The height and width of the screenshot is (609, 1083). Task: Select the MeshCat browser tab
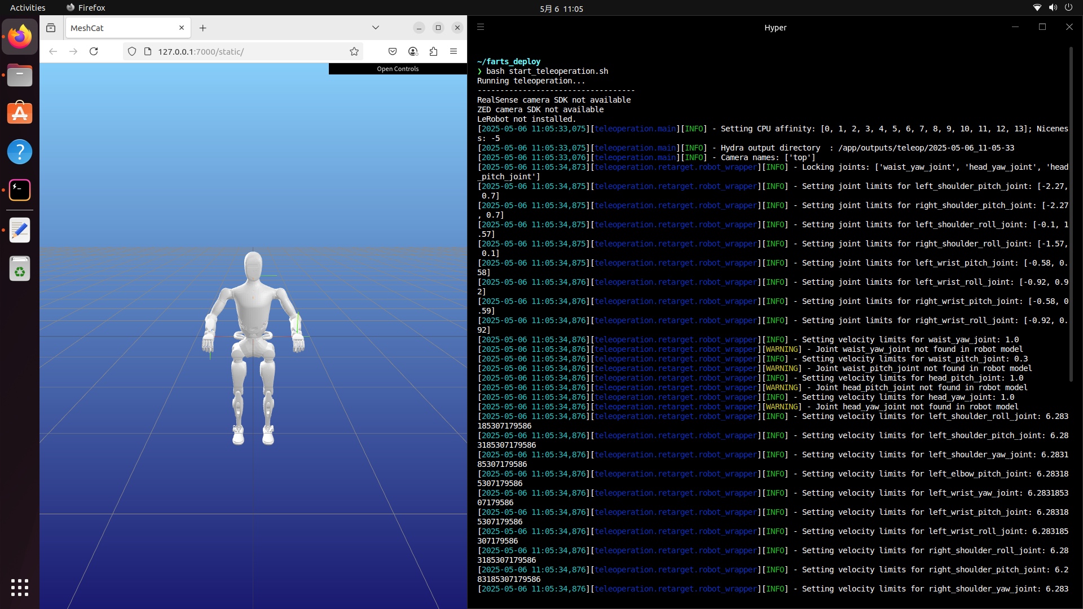click(x=118, y=27)
